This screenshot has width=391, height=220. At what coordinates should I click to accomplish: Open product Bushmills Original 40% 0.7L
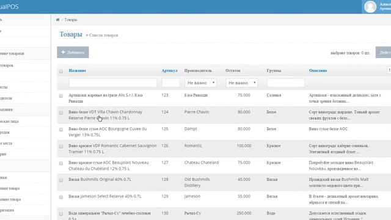coord(100,179)
